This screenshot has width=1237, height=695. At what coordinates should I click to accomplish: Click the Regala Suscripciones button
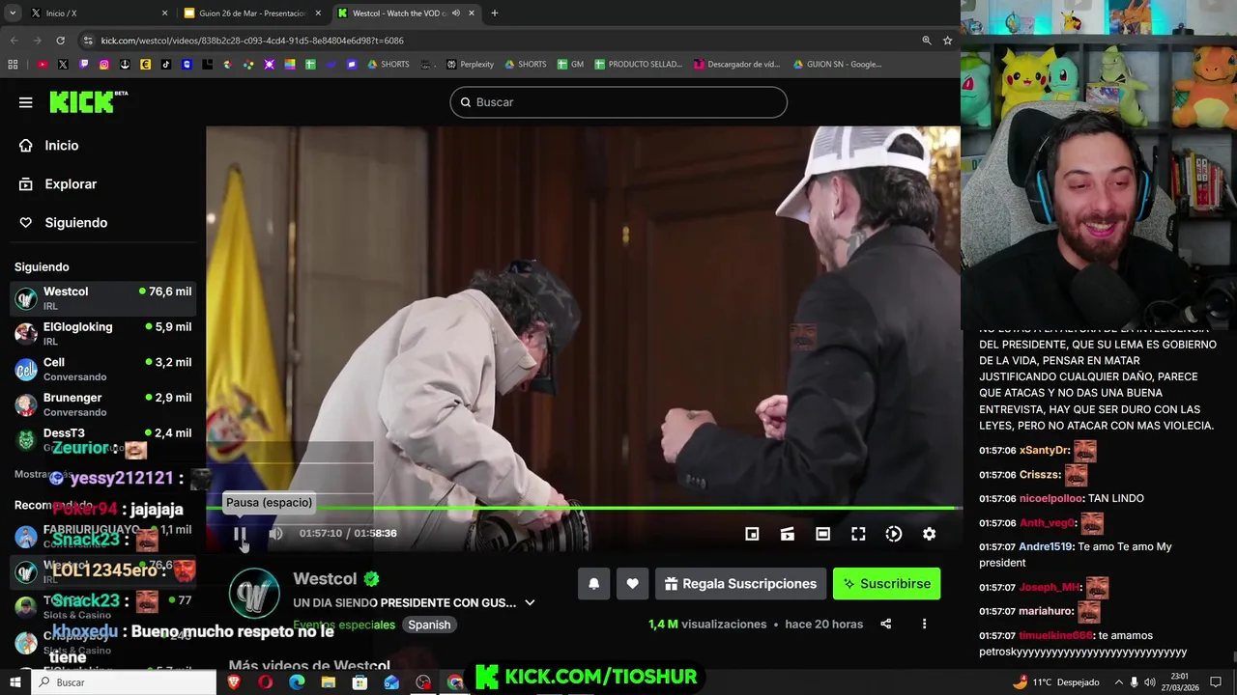pyautogui.click(x=740, y=584)
